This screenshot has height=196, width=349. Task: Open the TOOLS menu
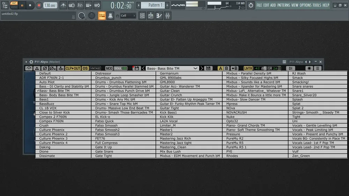[317, 5]
